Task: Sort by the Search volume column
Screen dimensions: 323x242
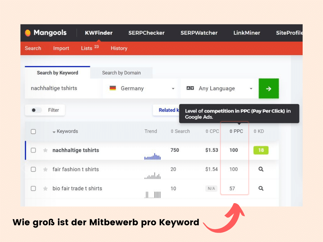Action: coord(180,131)
